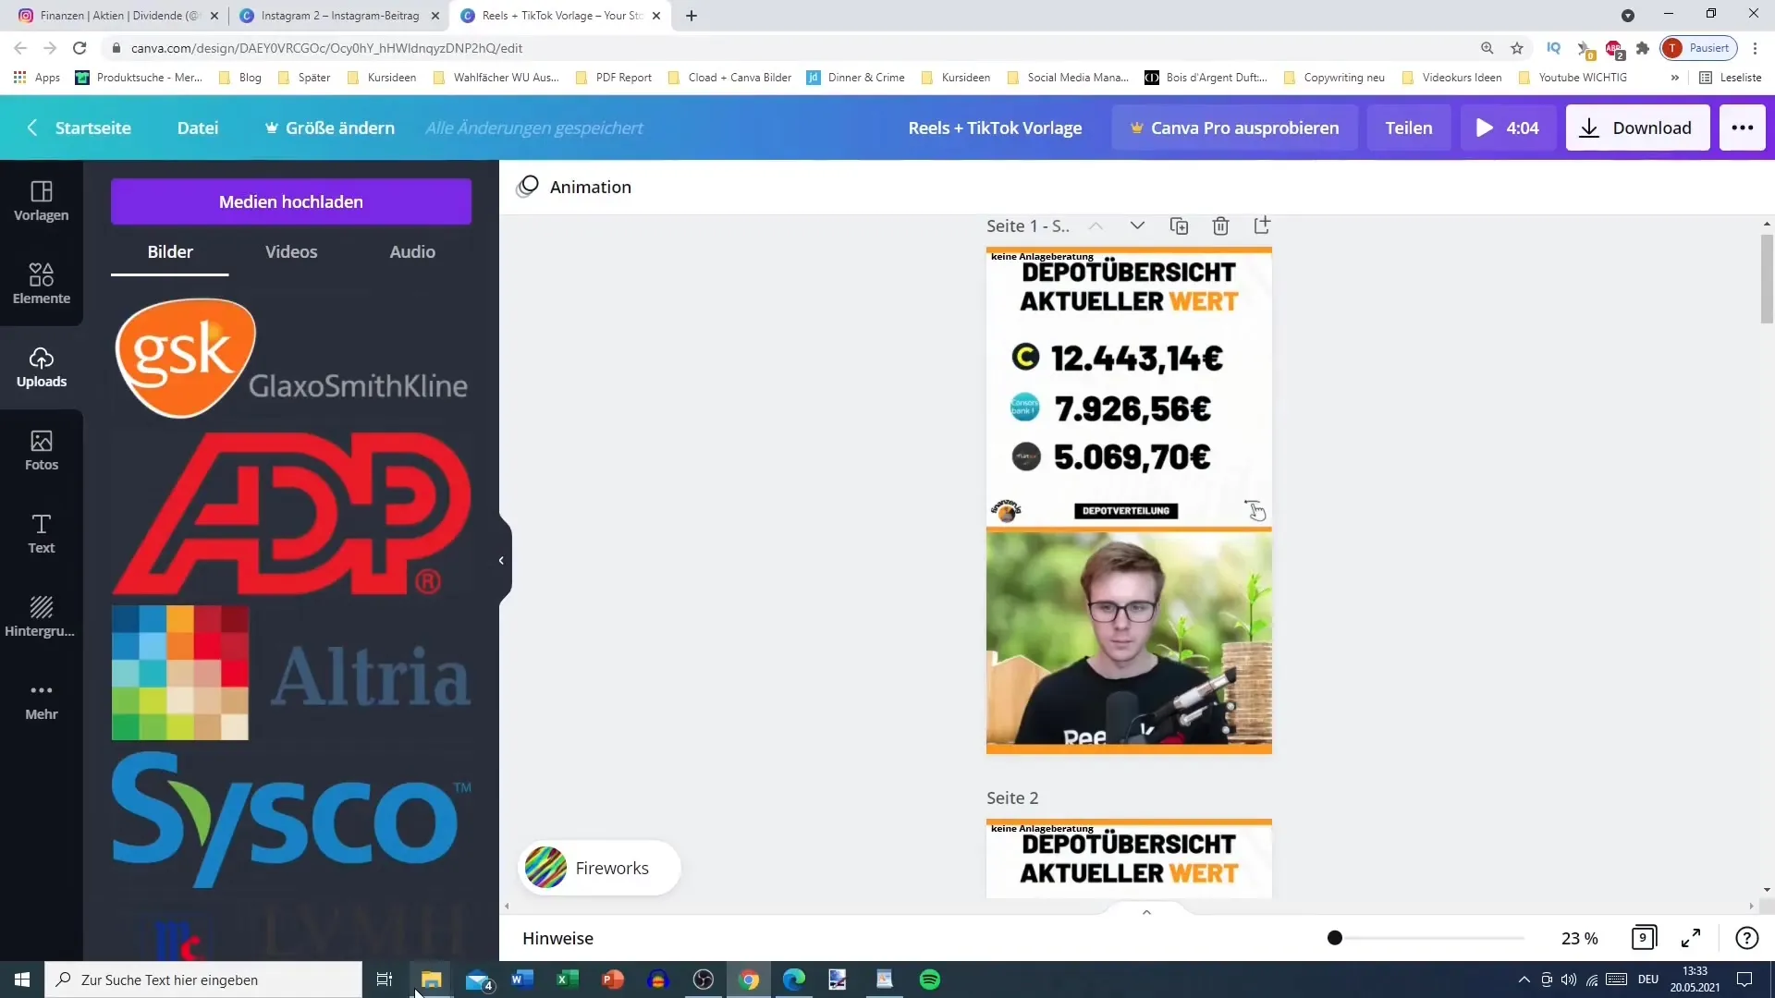Add a new page after Seite 1

tap(1262, 225)
